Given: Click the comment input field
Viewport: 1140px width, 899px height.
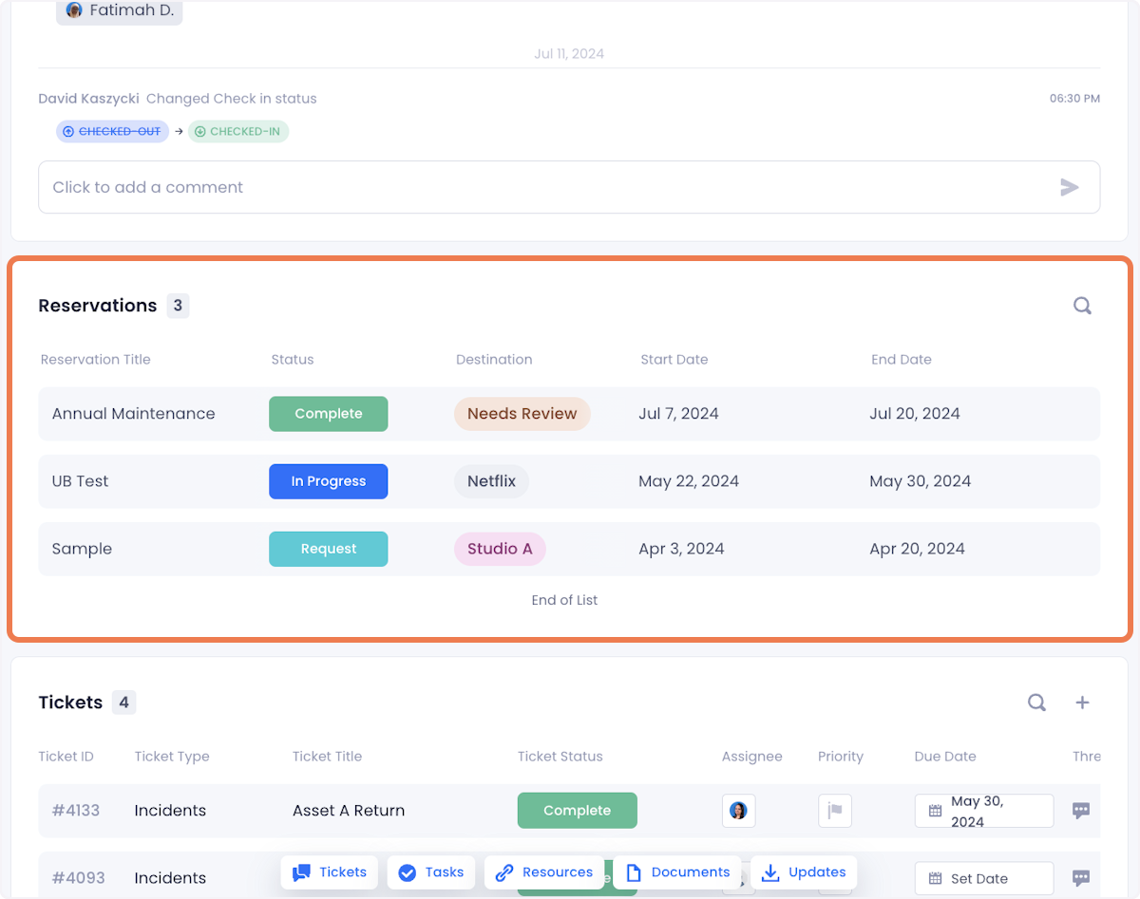Looking at the screenshot, I should 569,187.
